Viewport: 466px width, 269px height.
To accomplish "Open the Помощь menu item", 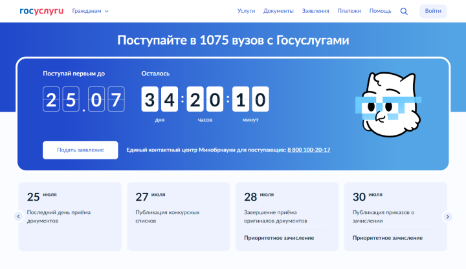I will point(380,11).
